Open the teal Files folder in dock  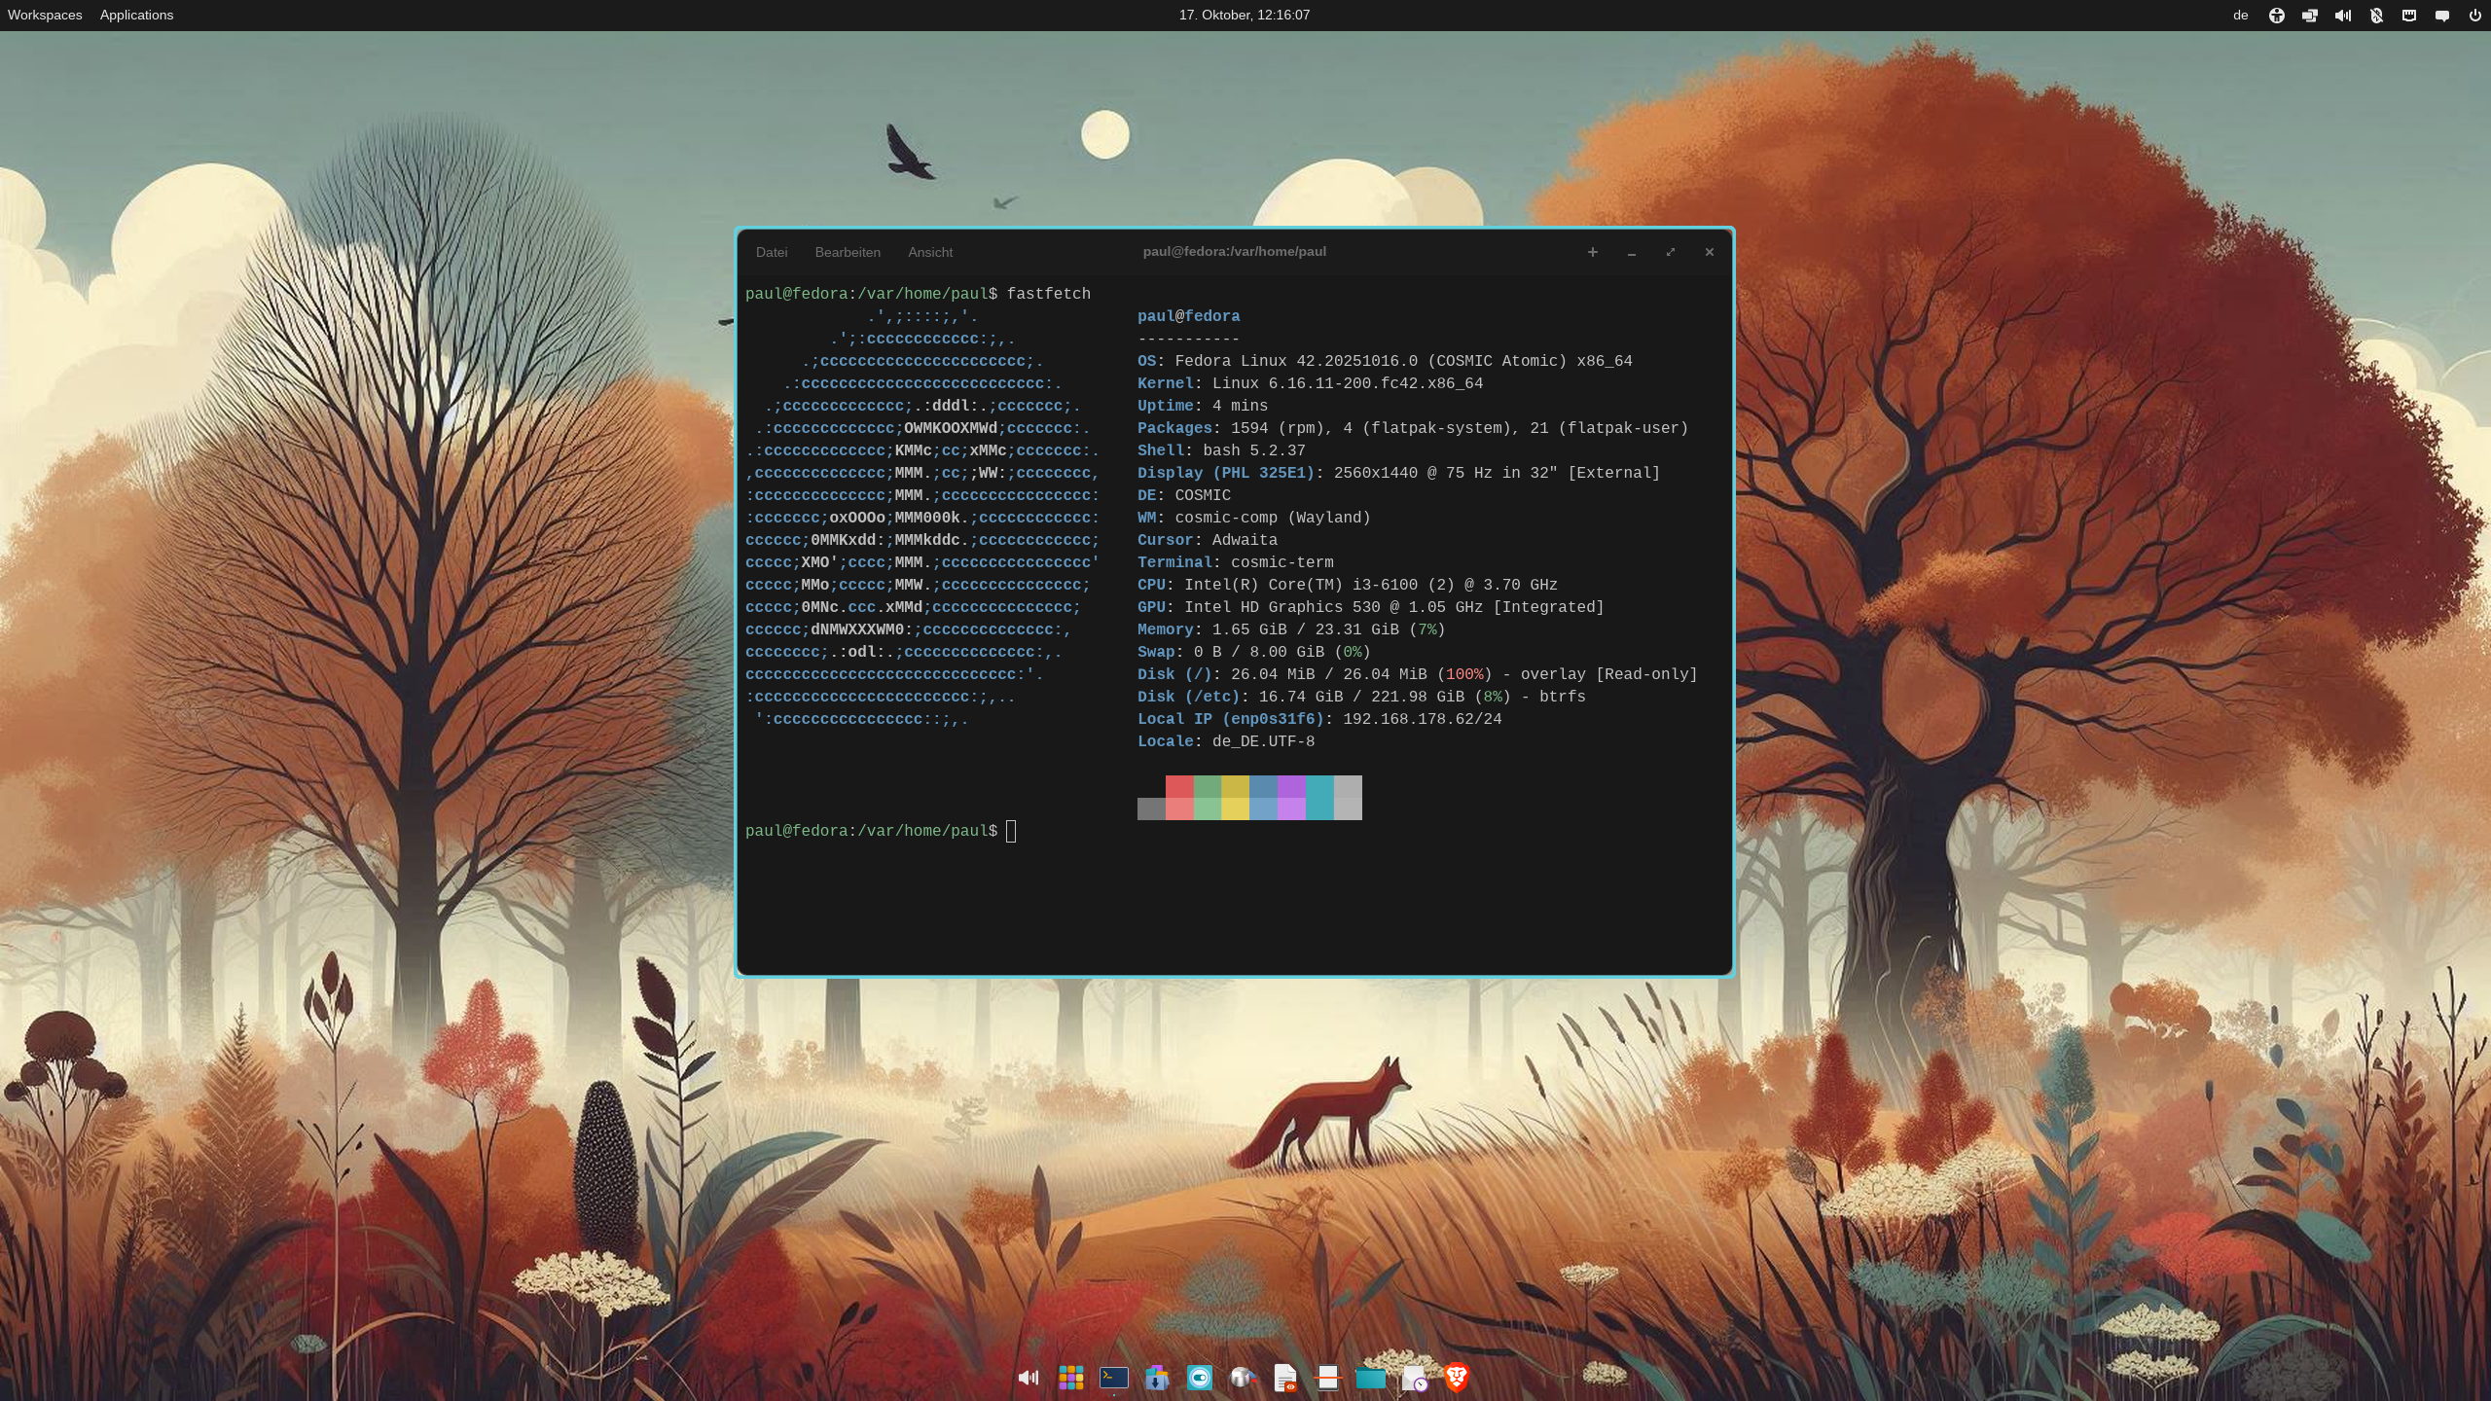[1370, 1378]
